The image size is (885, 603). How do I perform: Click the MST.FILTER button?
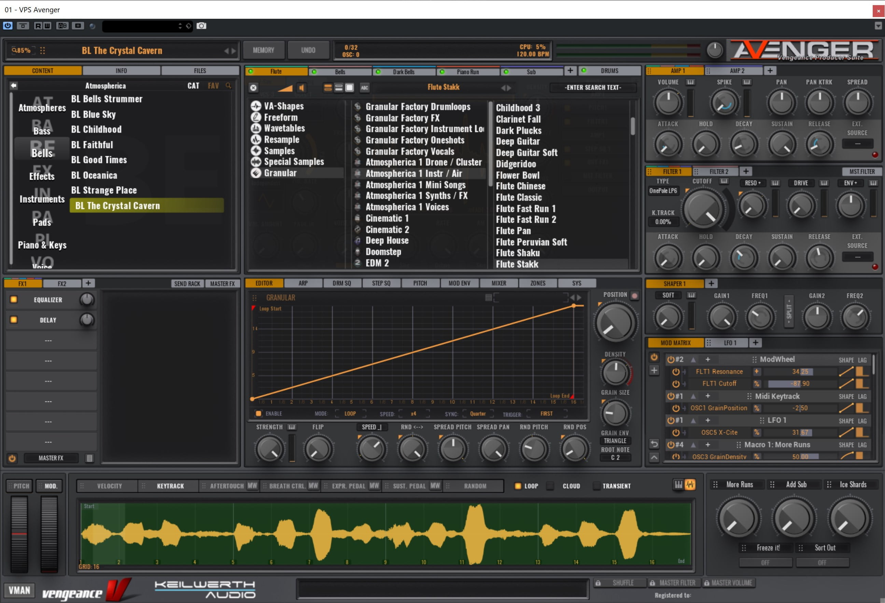862,172
